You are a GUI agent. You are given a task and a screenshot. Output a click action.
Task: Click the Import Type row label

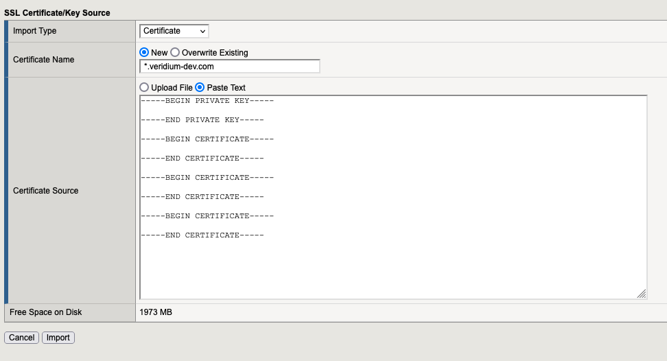coord(35,31)
